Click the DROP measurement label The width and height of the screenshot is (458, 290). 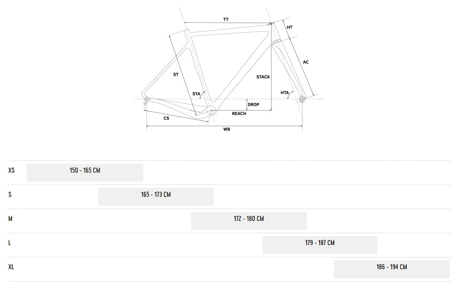(x=254, y=105)
